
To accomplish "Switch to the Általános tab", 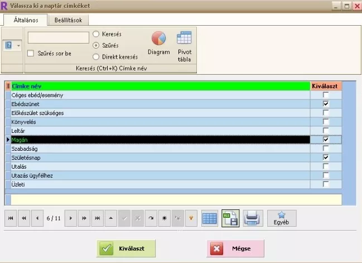I will (25, 20).
